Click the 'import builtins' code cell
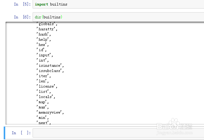This screenshot has width=204, height=140. (118, 4)
